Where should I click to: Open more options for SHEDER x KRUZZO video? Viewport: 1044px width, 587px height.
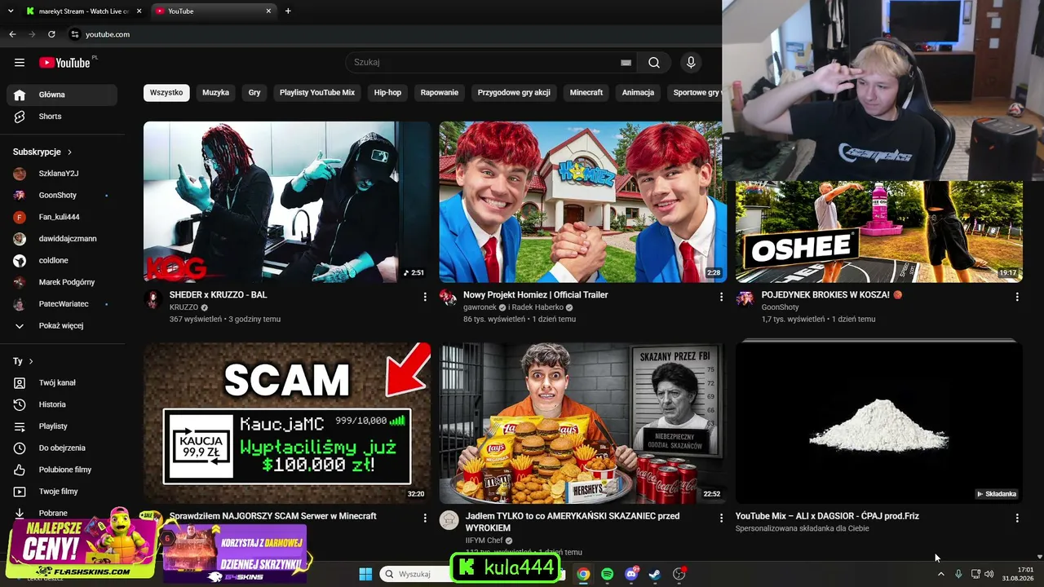tap(425, 298)
